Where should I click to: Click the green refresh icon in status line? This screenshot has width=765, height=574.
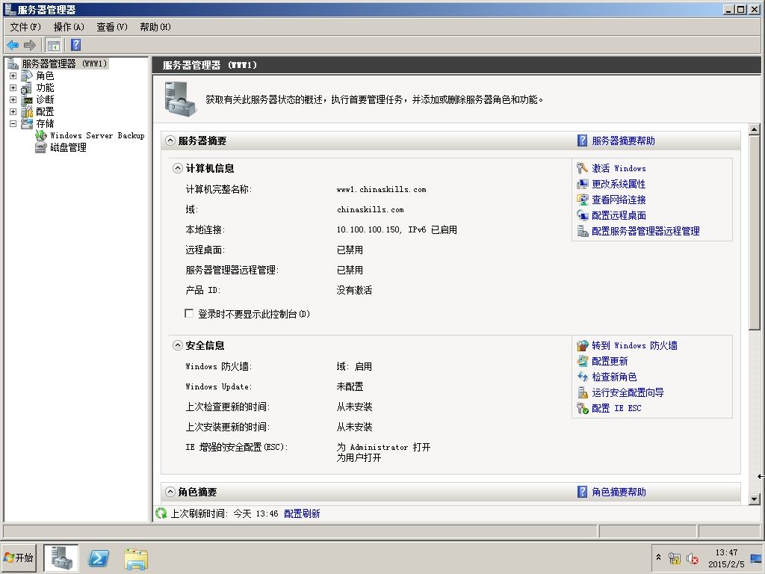point(161,513)
